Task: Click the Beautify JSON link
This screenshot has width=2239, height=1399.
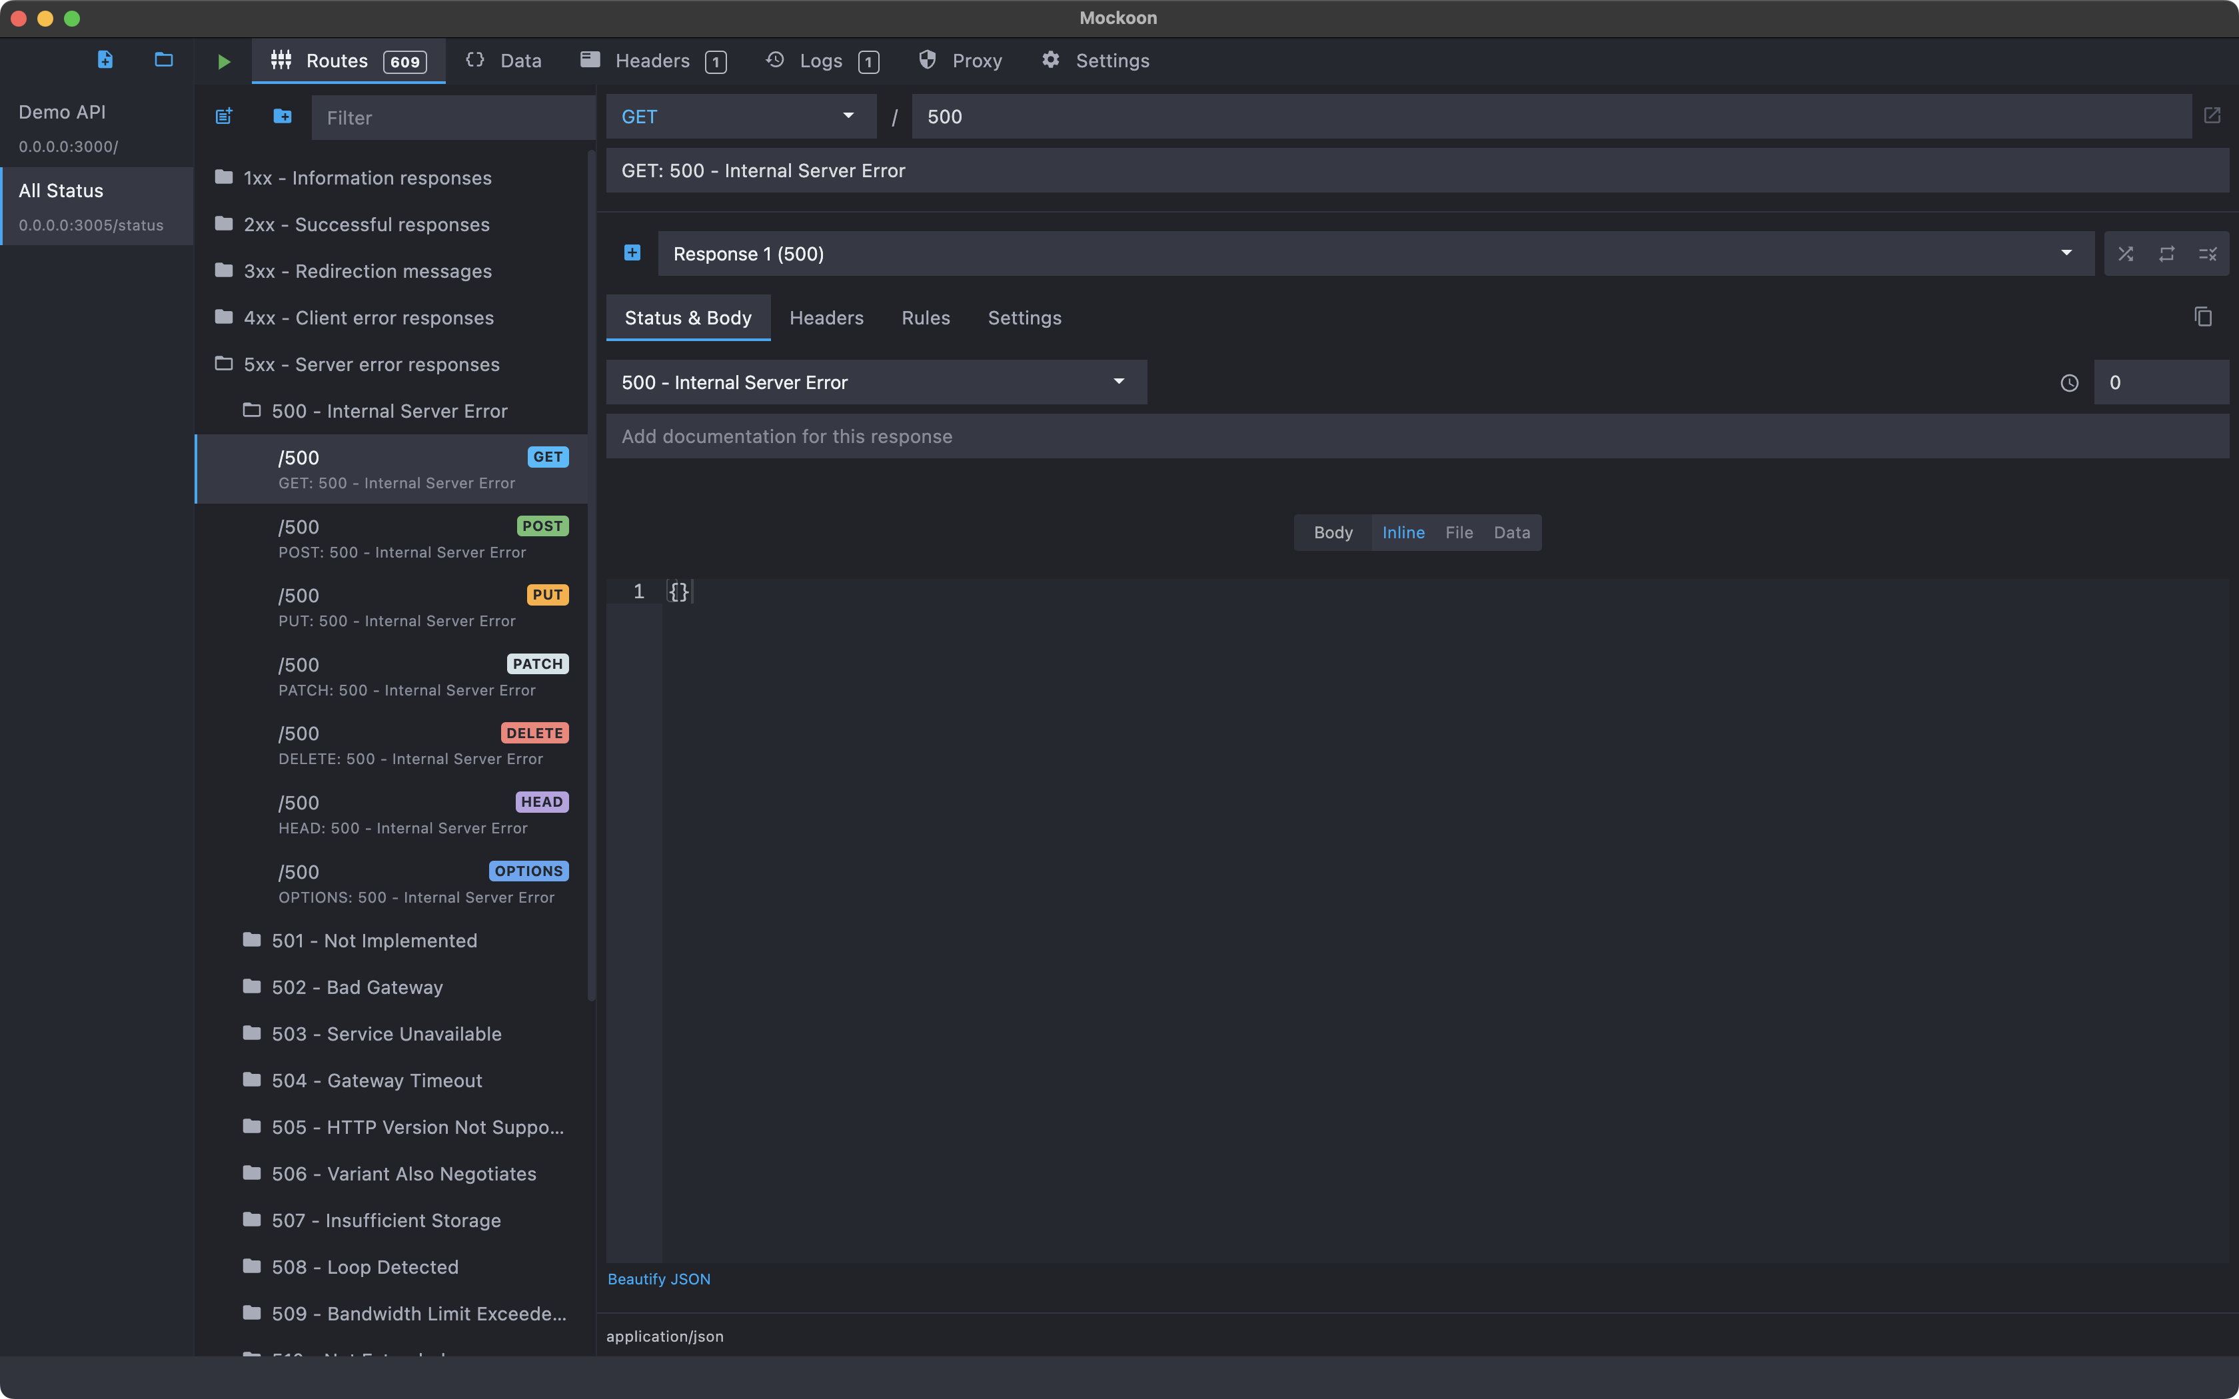Action: point(659,1278)
